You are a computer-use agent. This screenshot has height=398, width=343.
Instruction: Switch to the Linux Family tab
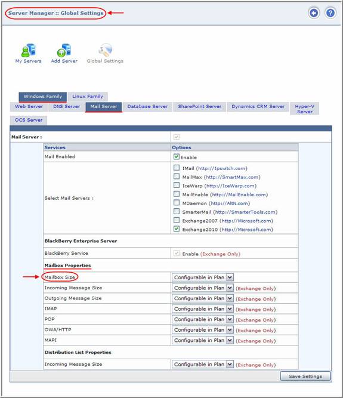[x=88, y=97]
